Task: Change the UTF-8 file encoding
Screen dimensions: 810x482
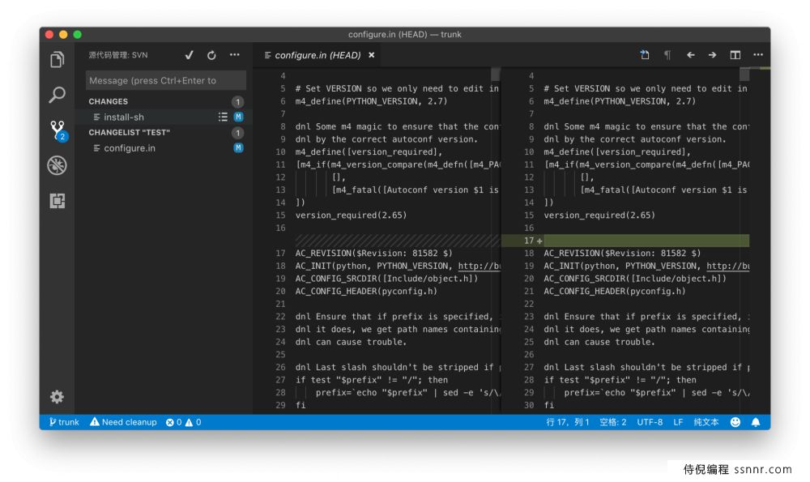Action: [650, 422]
